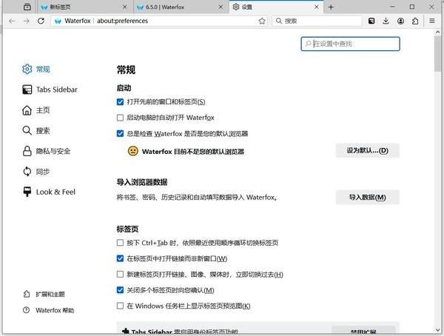Toggle 关闭多个标签页时向您确认 checkbox
444x336 pixels.
(x=120, y=290)
